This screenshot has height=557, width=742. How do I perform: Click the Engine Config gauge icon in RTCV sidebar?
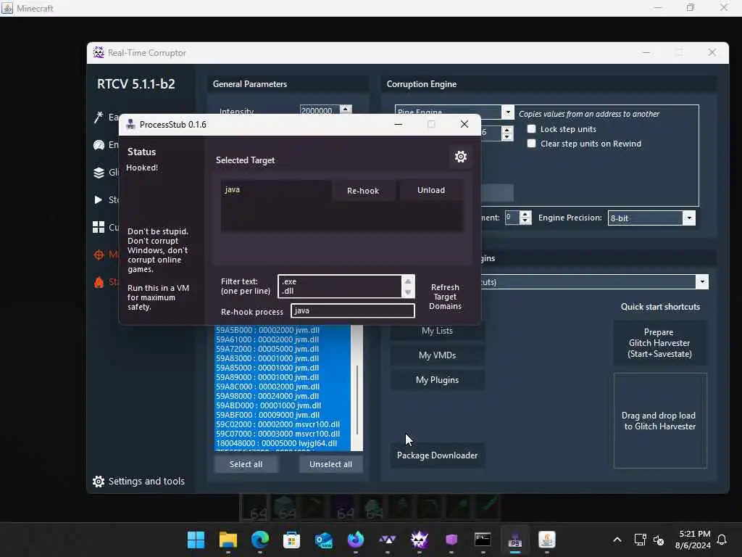point(99,145)
